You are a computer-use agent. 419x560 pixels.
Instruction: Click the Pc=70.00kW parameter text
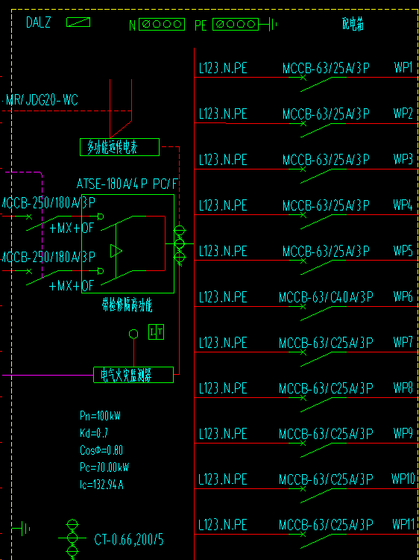coord(103,467)
